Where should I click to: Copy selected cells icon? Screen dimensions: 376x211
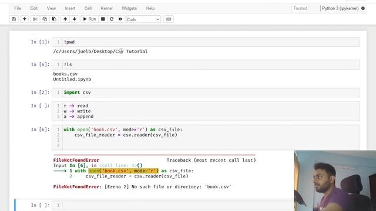click(45, 19)
